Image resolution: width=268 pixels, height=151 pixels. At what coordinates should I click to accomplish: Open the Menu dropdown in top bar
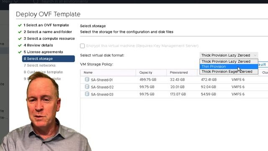coord(10,2)
